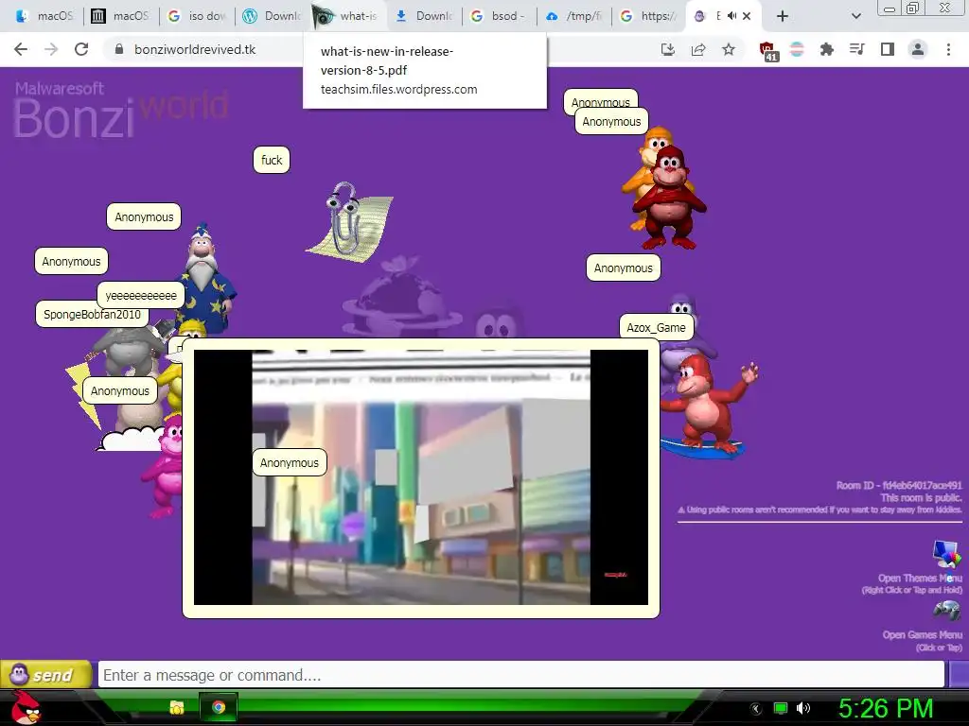Switch to the second macOS tab

[120, 16]
